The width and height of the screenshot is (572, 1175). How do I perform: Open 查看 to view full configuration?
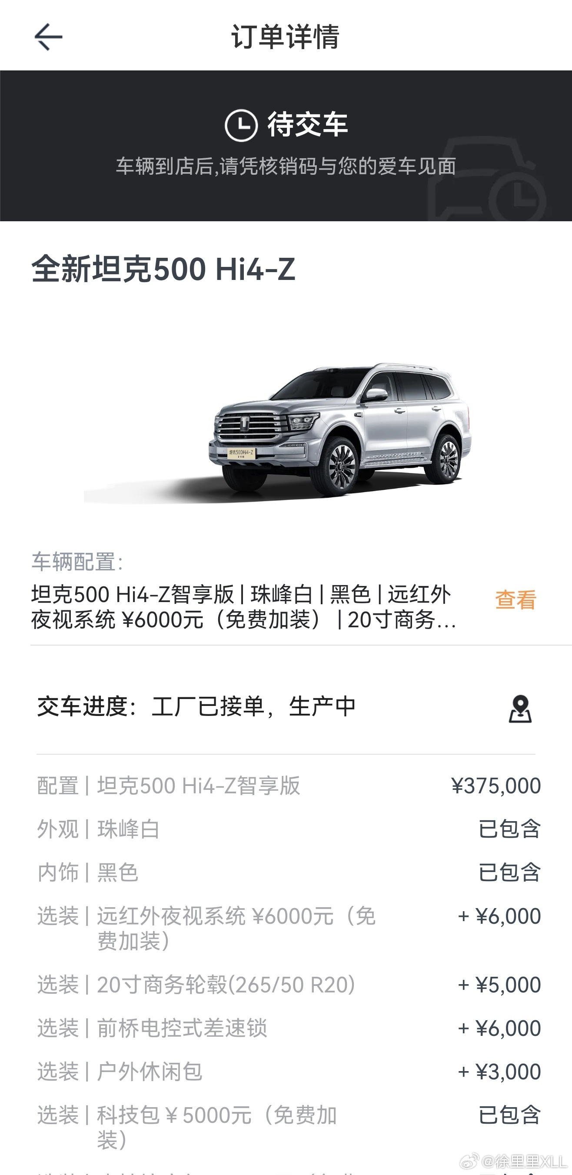pyautogui.click(x=515, y=600)
